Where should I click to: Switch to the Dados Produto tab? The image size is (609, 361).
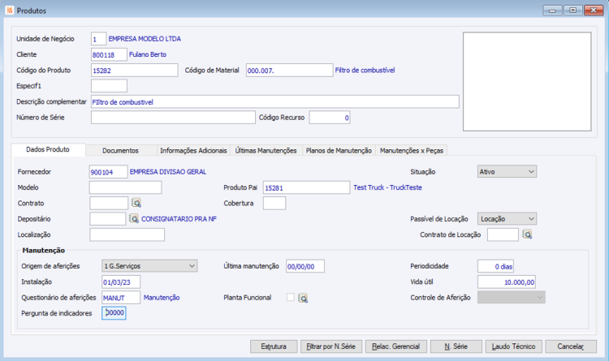(48, 149)
